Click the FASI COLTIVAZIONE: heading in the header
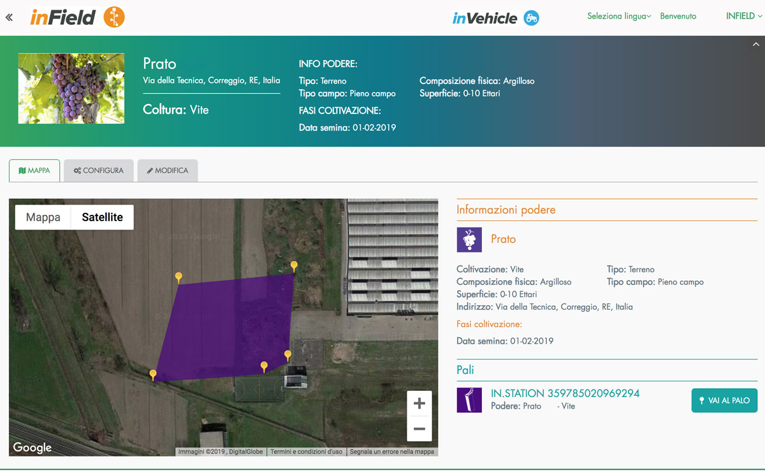This screenshot has width=765, height=473. 340,111
